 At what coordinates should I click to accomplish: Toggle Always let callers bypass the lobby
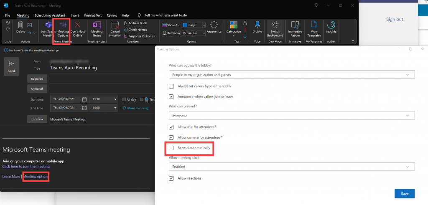[171, 86]
